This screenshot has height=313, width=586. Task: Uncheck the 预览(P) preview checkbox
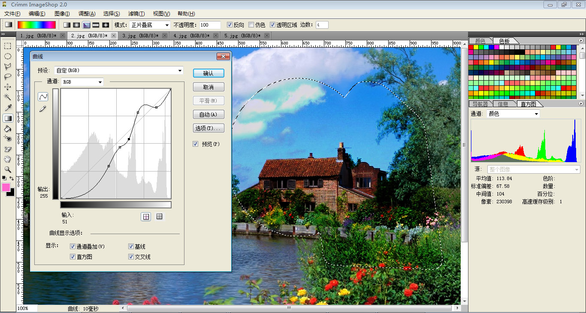tap(196, 144)
